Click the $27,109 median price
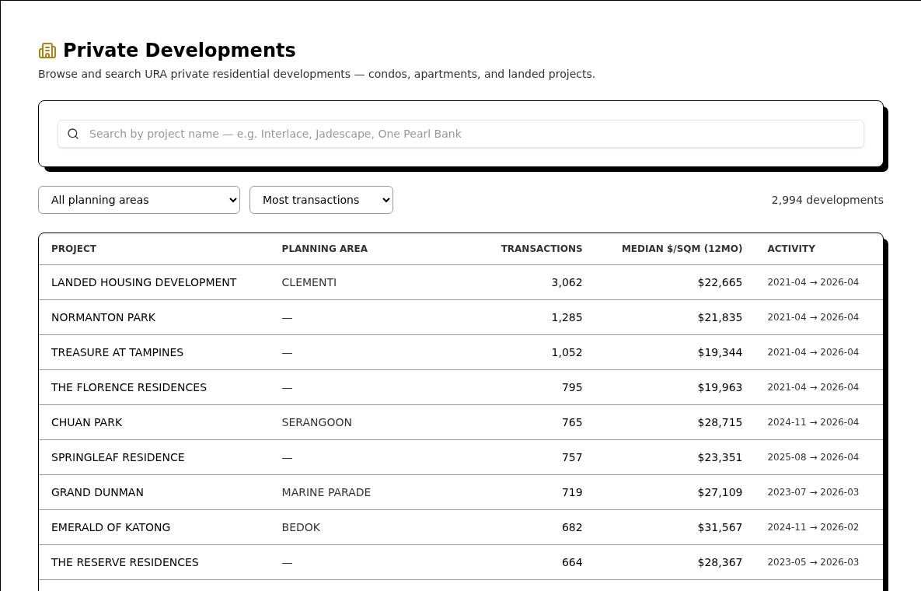This screenshot has width=921, height=591. point(720,492)
